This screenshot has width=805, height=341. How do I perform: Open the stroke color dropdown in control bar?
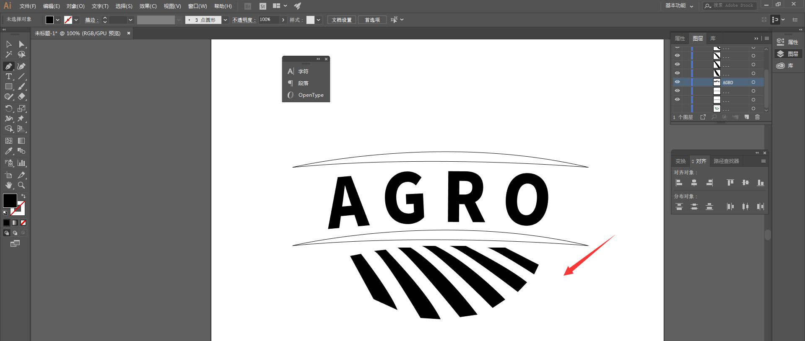pos(76,20)
